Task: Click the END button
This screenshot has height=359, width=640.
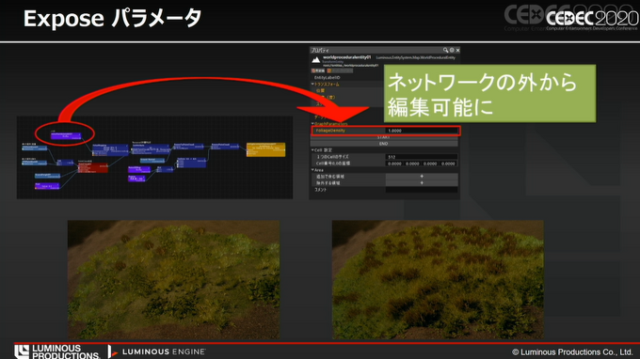Action: (x=384, y=144)
